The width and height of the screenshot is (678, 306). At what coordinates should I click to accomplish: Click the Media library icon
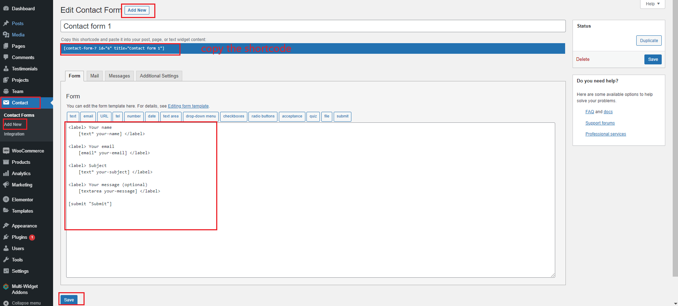tap(6, 35)
